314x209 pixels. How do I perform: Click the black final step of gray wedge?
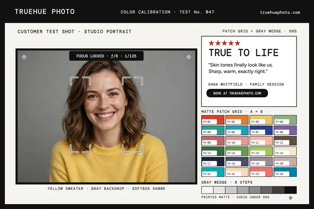coord(290,190)
